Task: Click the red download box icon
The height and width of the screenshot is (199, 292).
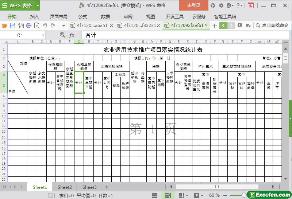Action: (x=251, y=5)
